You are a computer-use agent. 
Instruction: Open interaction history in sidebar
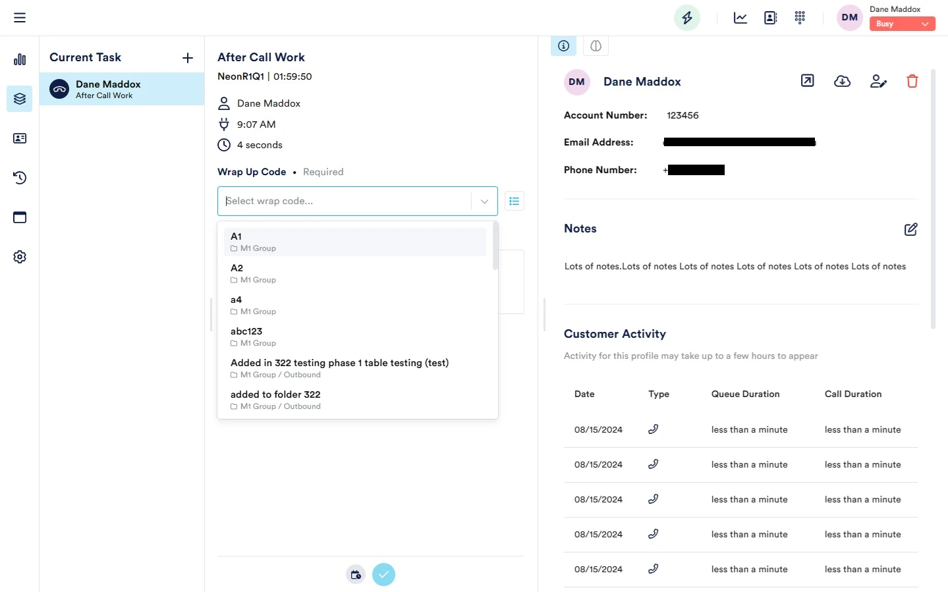[20, 178]
